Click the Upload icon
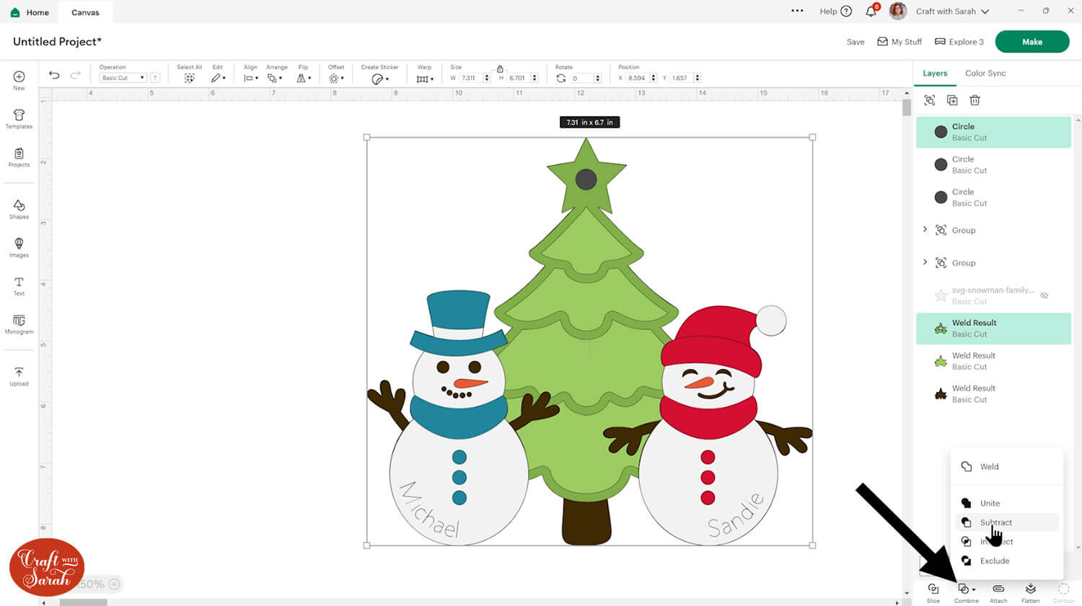Image resolution: width=1082 pixels, height=606 pixels. pyautogui.click(x=19, y=375)
